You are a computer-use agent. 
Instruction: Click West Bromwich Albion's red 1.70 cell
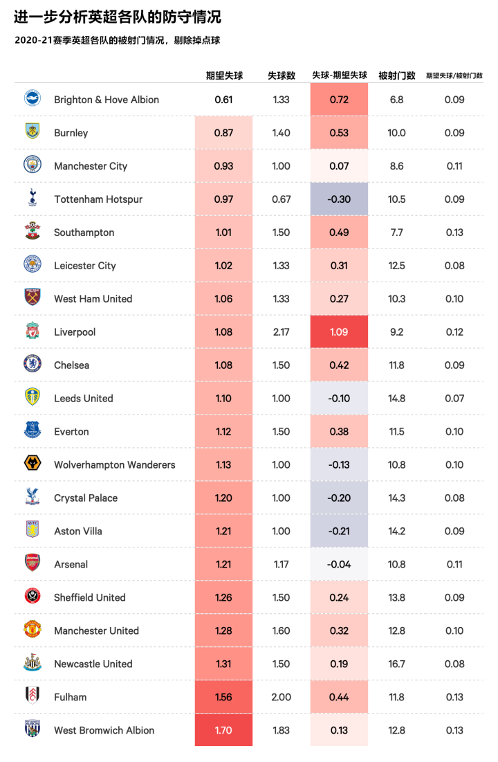click(223, 730)
